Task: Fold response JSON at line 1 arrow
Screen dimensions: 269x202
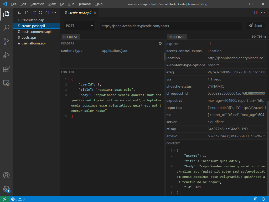Action: [174, 150]
